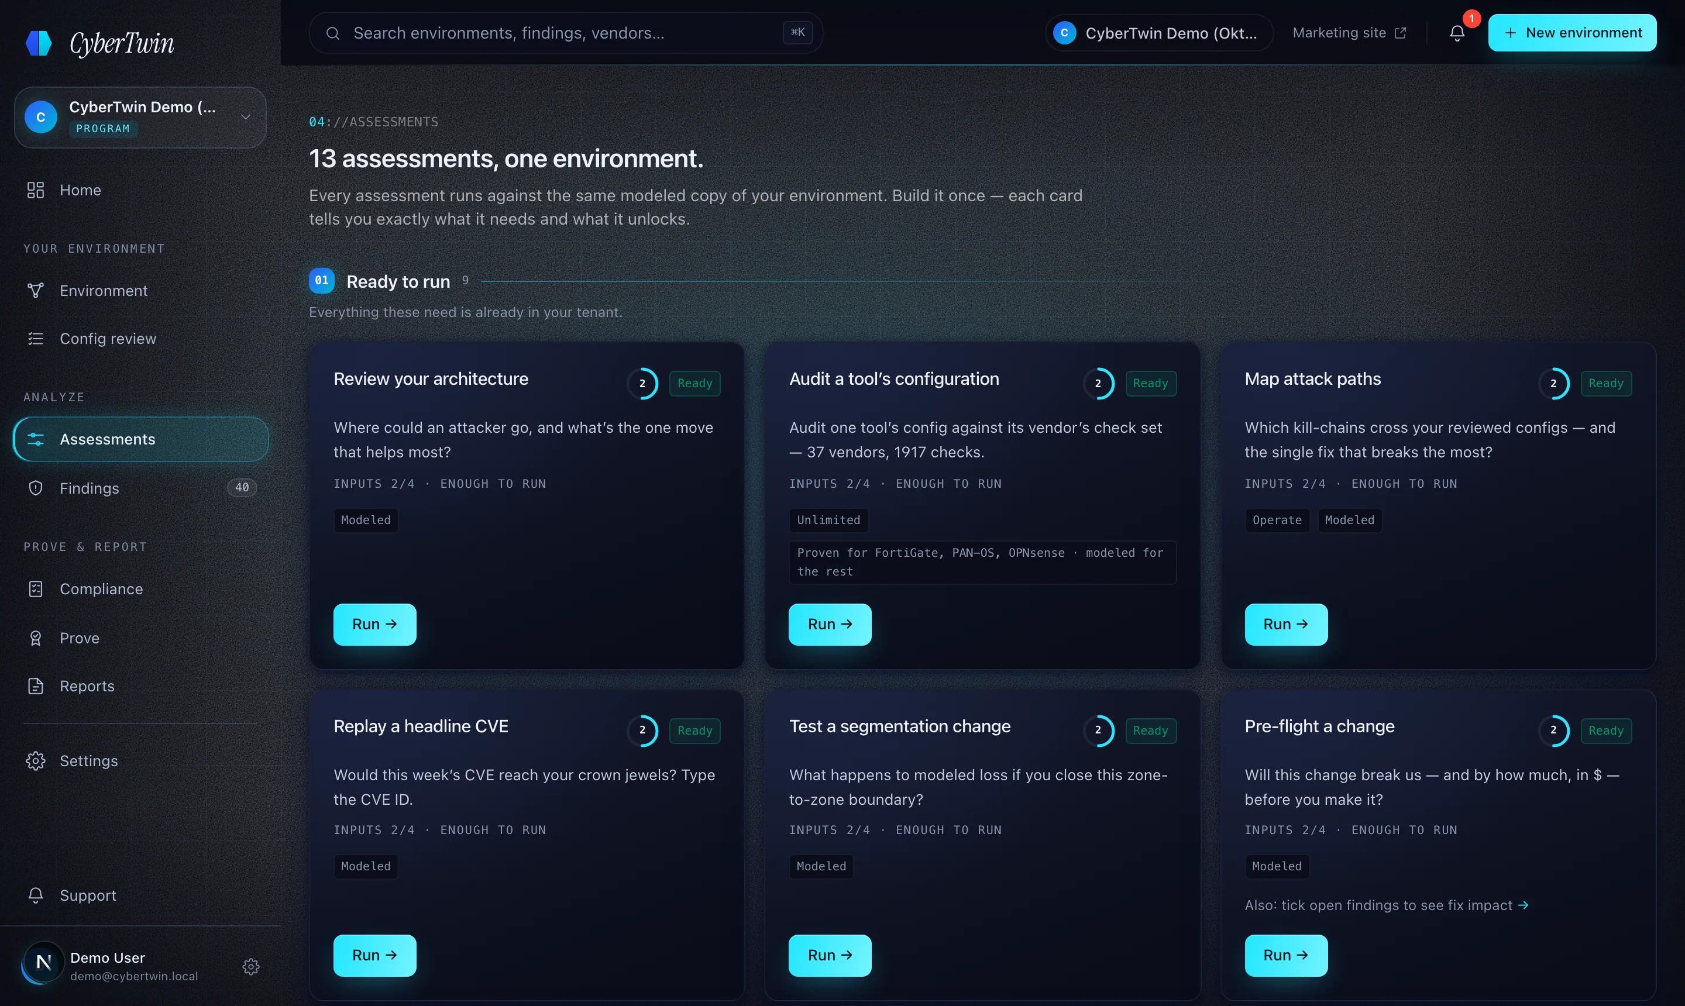Click the demo@cybertwin.local email

134,976
